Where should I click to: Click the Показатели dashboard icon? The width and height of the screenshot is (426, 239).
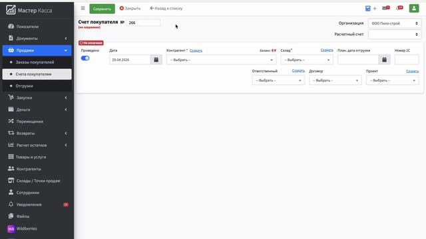pos(11,27)
